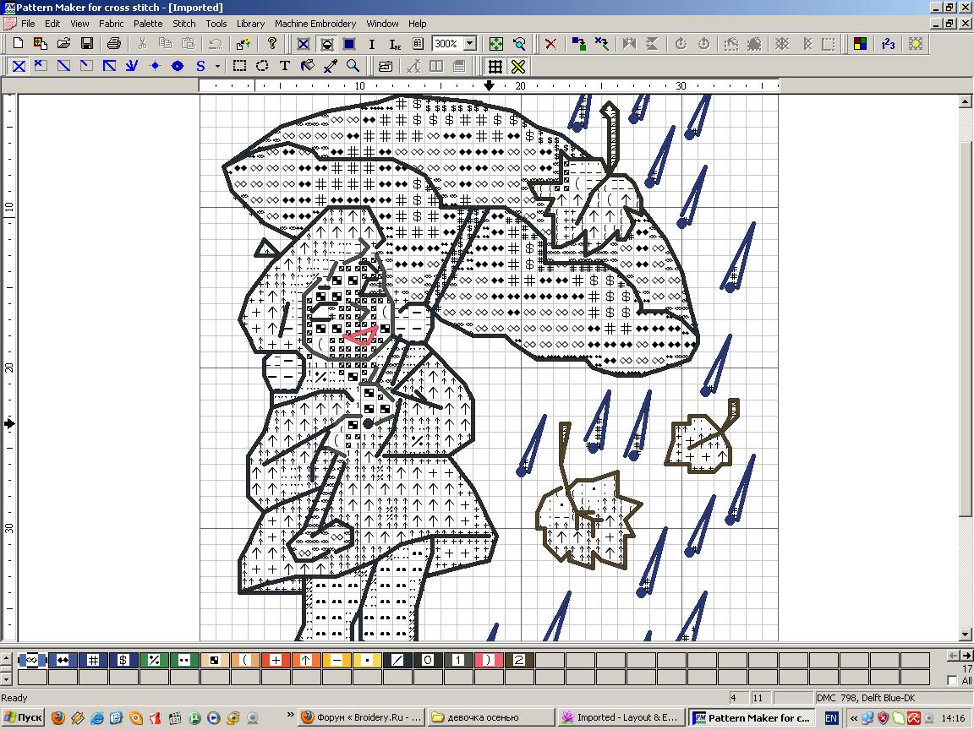Open девочка осенью folder taskbar button
Viewport: 974px width, 730px height.
[490, 717]
